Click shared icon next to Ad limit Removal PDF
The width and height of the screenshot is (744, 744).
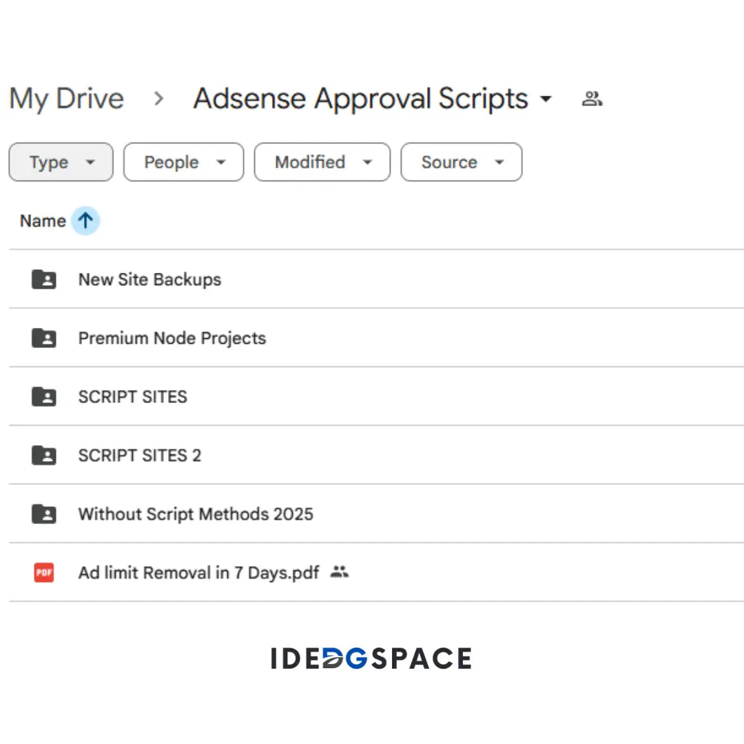(x=339, y=572)
